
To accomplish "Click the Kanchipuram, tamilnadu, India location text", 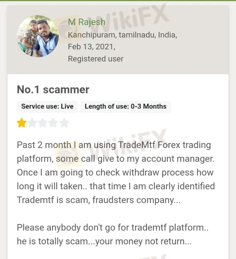I will coord(122,35).
